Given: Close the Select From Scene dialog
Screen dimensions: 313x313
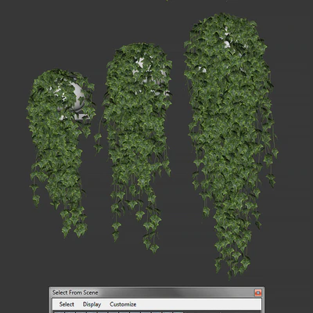Looking at the screenshot, I should 258,293.
